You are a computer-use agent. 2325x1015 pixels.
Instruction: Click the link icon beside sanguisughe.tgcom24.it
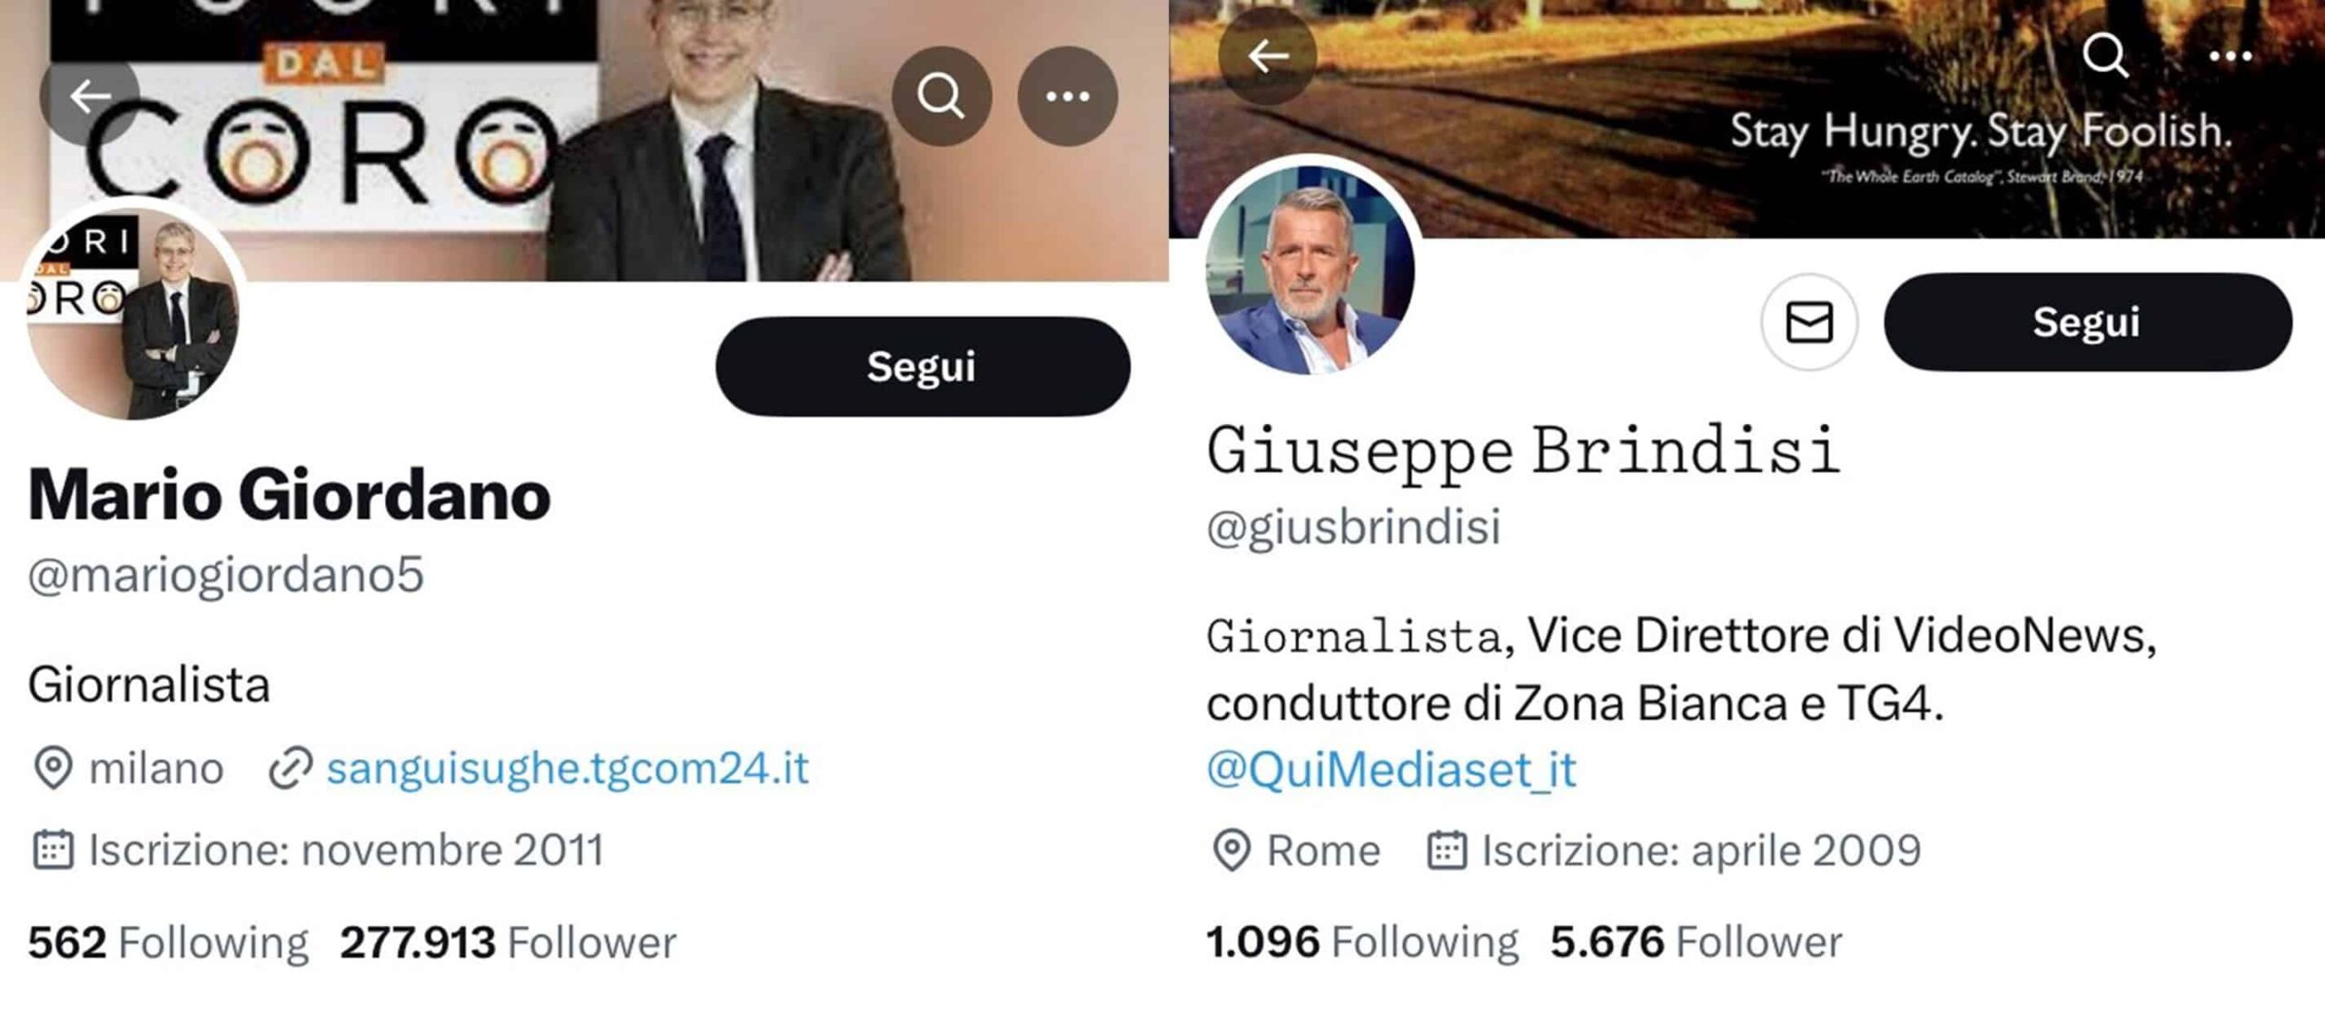291,769
